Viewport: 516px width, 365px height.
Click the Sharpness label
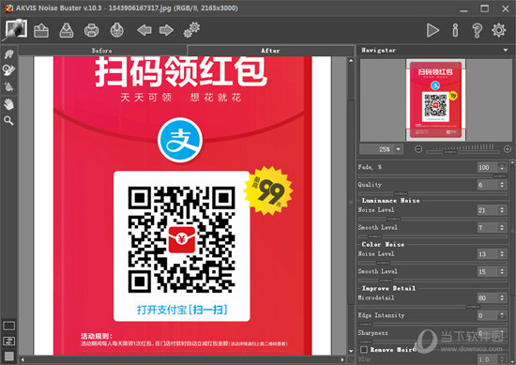pyautogui.click(x=372, y=333)
